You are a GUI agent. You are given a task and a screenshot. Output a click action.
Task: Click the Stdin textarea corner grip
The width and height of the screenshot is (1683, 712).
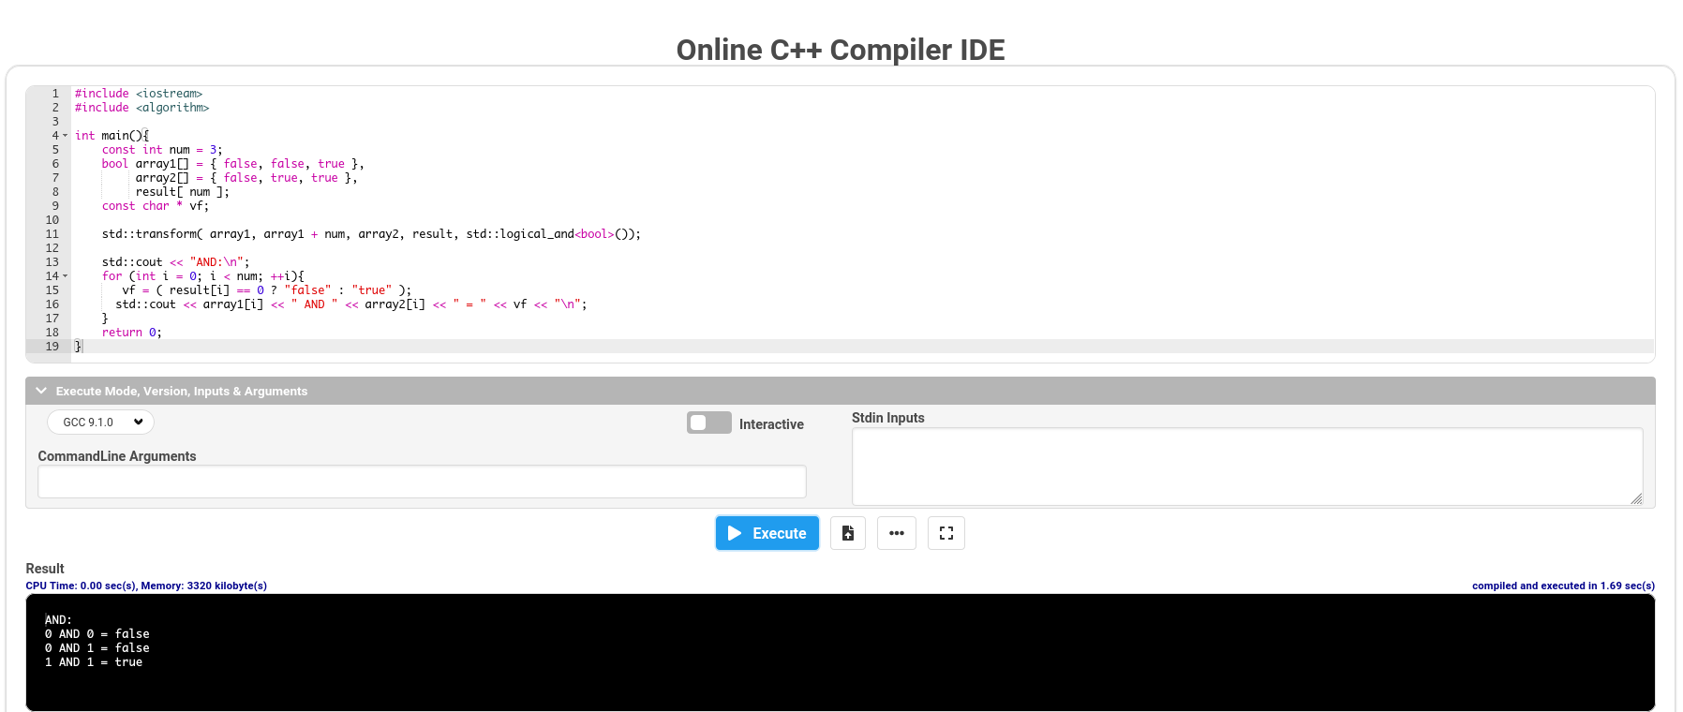[1636, 499]
